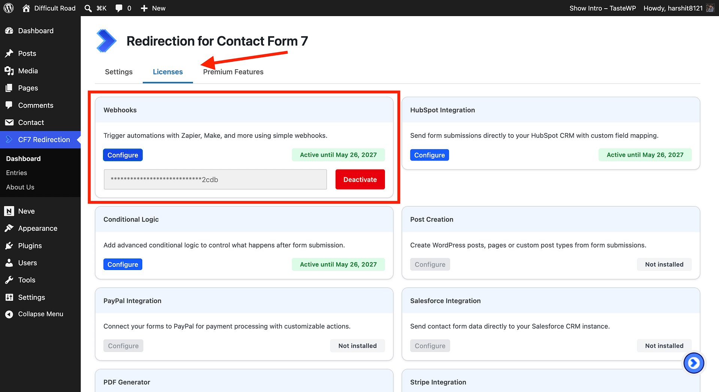
Task: Click the Plugins plug icon
Action: (9, 245)
